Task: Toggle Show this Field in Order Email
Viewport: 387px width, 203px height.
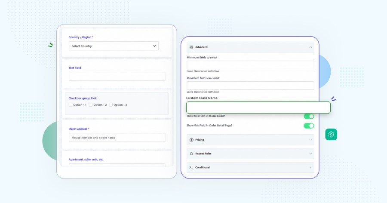Action: 309,116
